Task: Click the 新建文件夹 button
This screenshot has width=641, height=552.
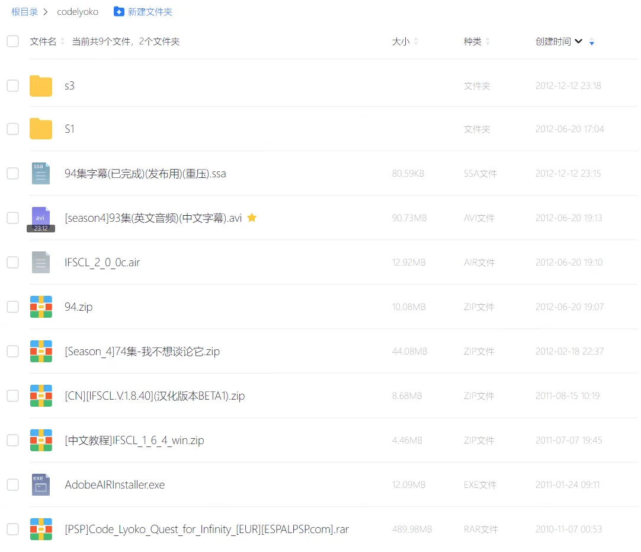Action: click(x=143, y=12)
